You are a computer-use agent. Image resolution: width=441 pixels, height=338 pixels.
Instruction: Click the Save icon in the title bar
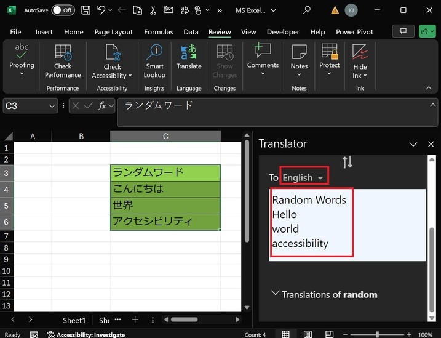pos(85,10)
